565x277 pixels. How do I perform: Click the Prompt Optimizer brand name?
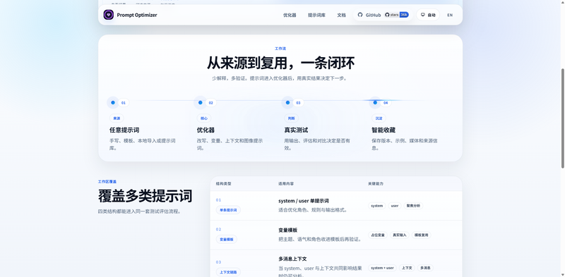[137, 15]
